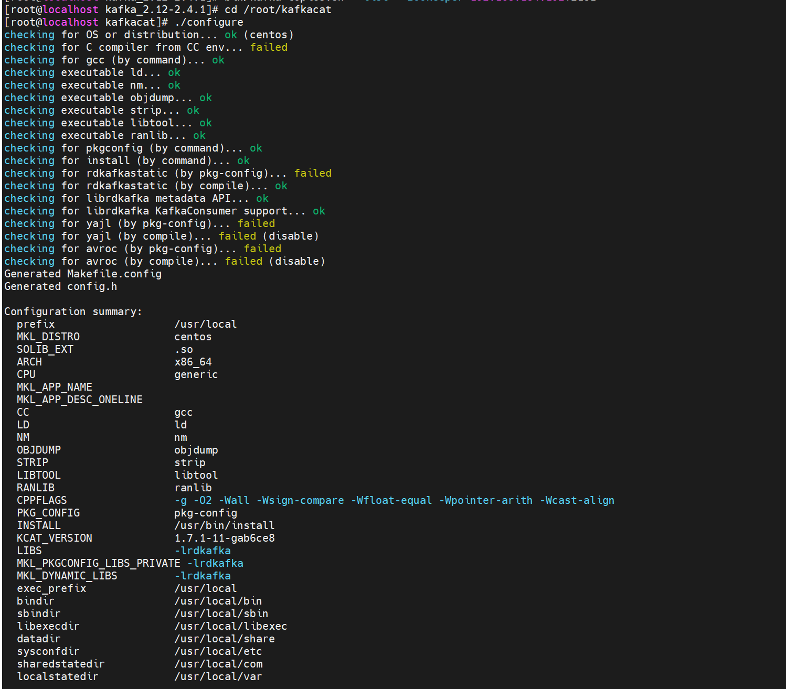Click the 'SOLIB_EXT' label

click(x=45, y=349)
